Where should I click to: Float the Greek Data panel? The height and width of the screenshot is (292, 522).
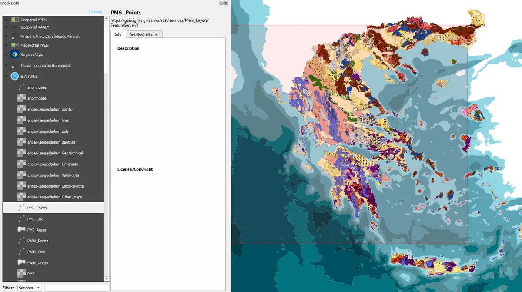pyautogui.click(x=222, y=3)
